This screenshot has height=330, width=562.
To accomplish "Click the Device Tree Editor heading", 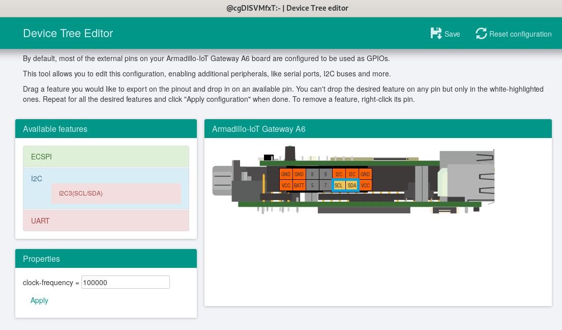I will [x=68, y=34].
